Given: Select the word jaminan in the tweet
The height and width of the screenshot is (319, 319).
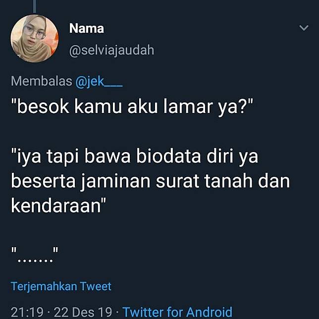Looking at the screenshot, I should [115, 182].
